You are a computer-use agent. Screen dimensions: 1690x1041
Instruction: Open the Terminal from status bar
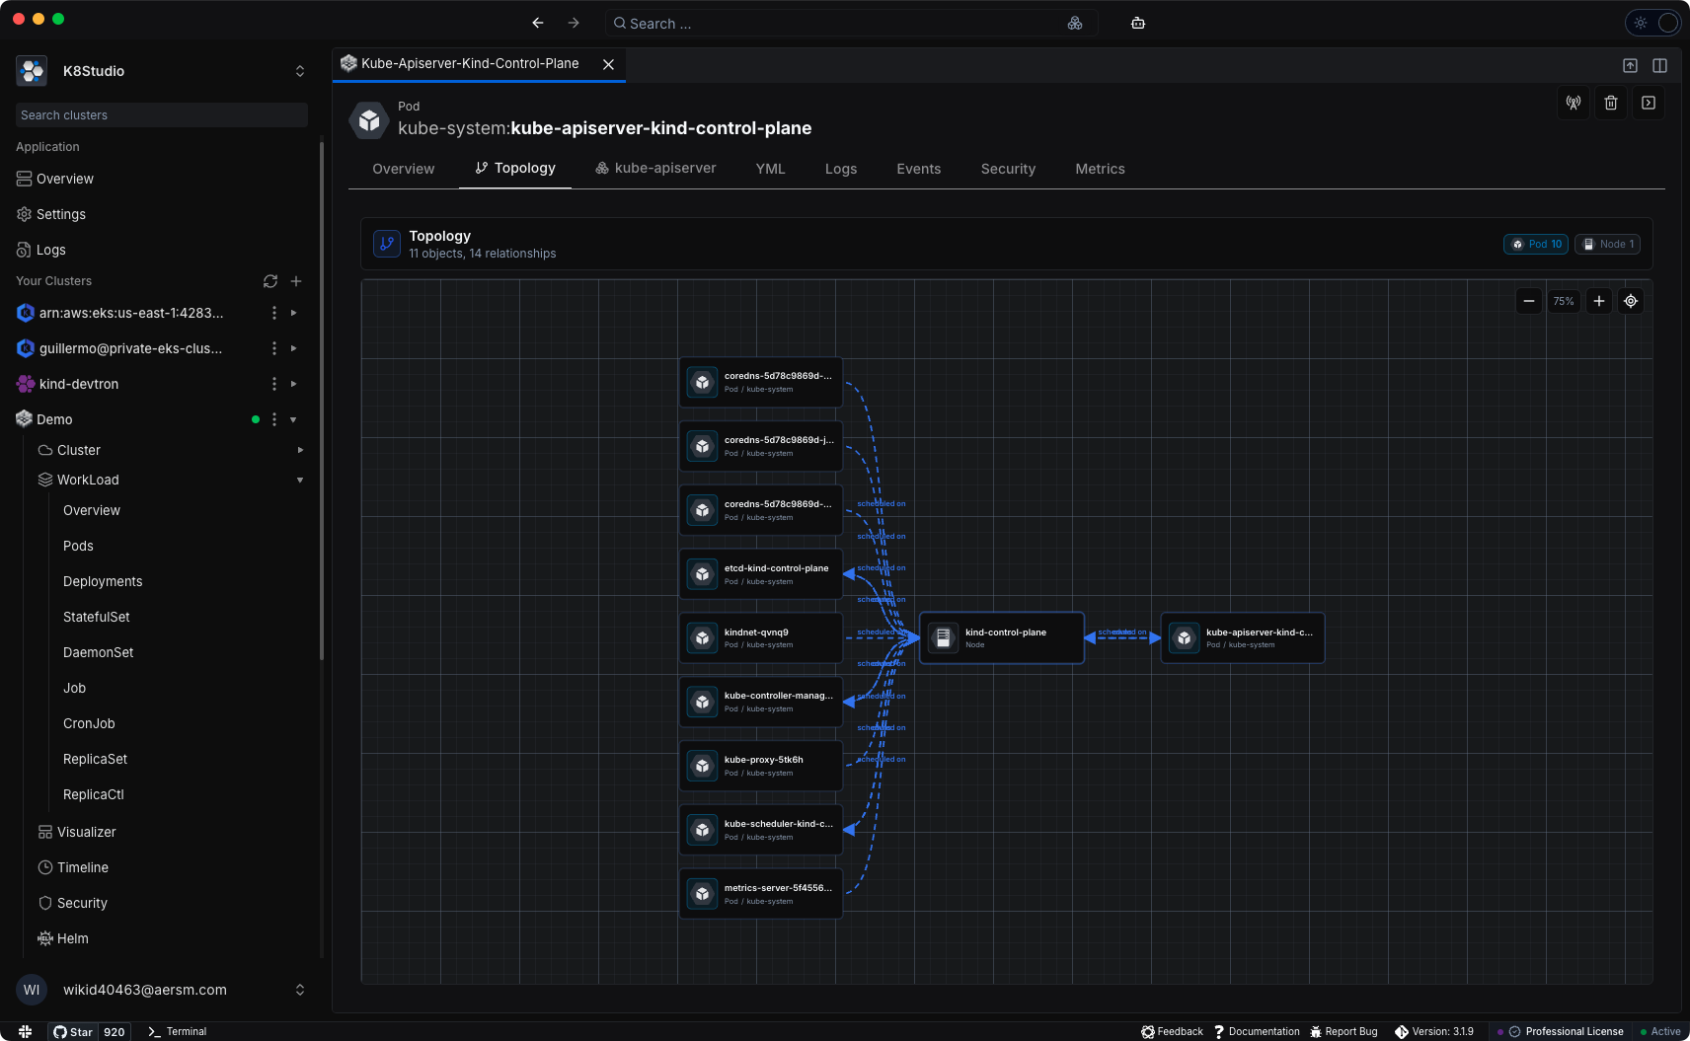[x=178, y=1031]
